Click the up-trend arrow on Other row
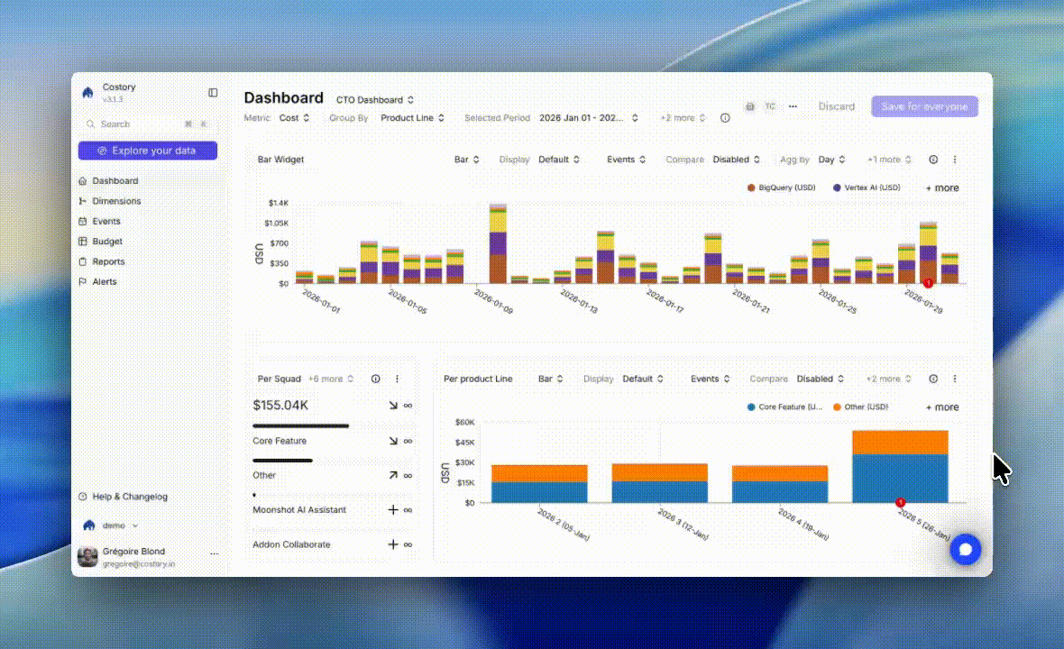Image resolution: width=1064 pixels, height=649 pixels. click(393, 475)
